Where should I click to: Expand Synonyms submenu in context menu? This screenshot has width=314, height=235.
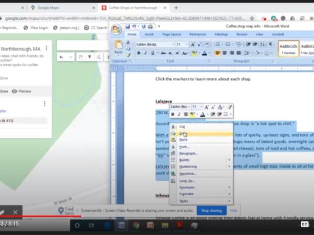click(201, 187)
